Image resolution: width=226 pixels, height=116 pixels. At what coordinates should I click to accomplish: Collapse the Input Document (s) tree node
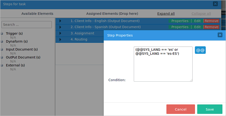click(x=2, y=49)
